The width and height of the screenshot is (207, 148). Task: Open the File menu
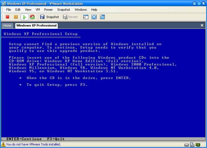(x=8, y=10)
